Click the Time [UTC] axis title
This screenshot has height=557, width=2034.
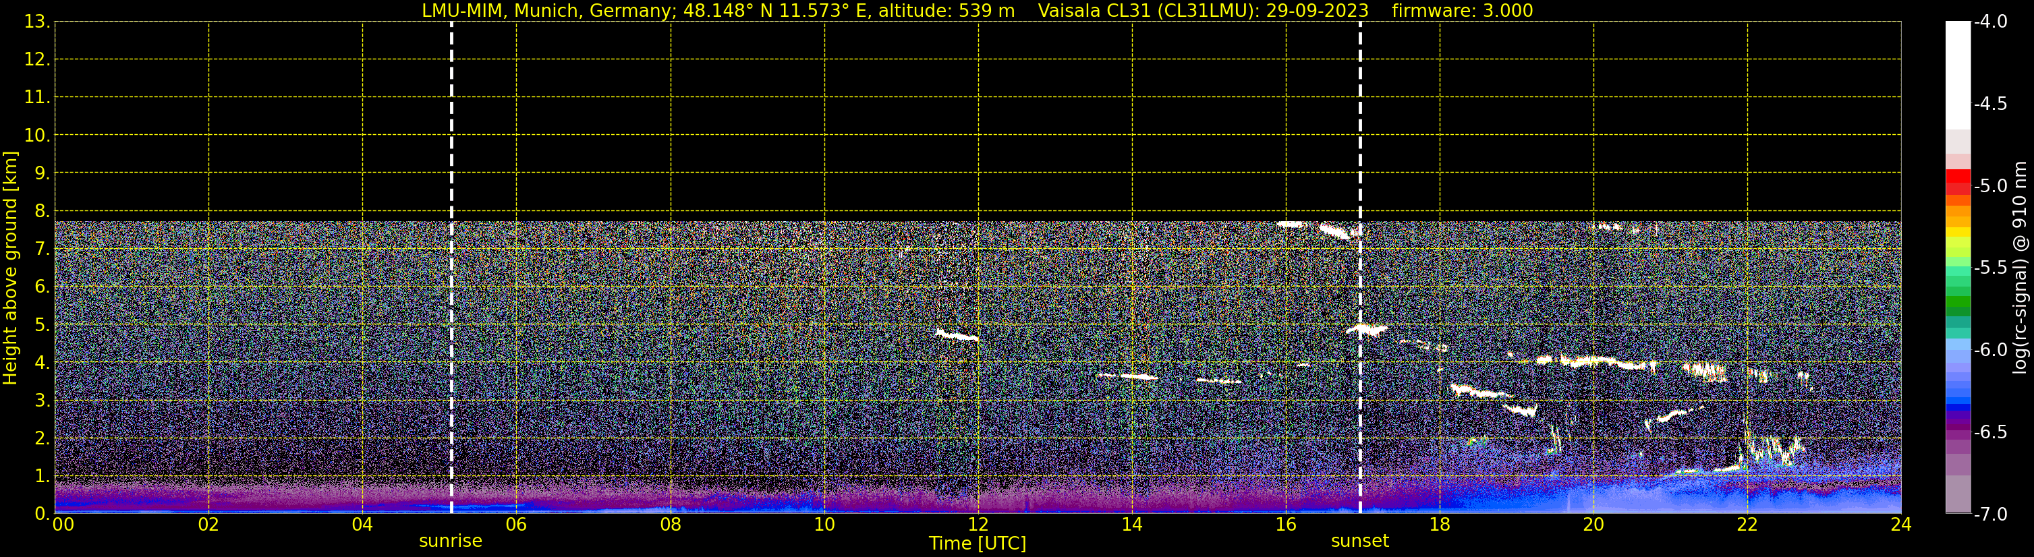tap(978, 544)
